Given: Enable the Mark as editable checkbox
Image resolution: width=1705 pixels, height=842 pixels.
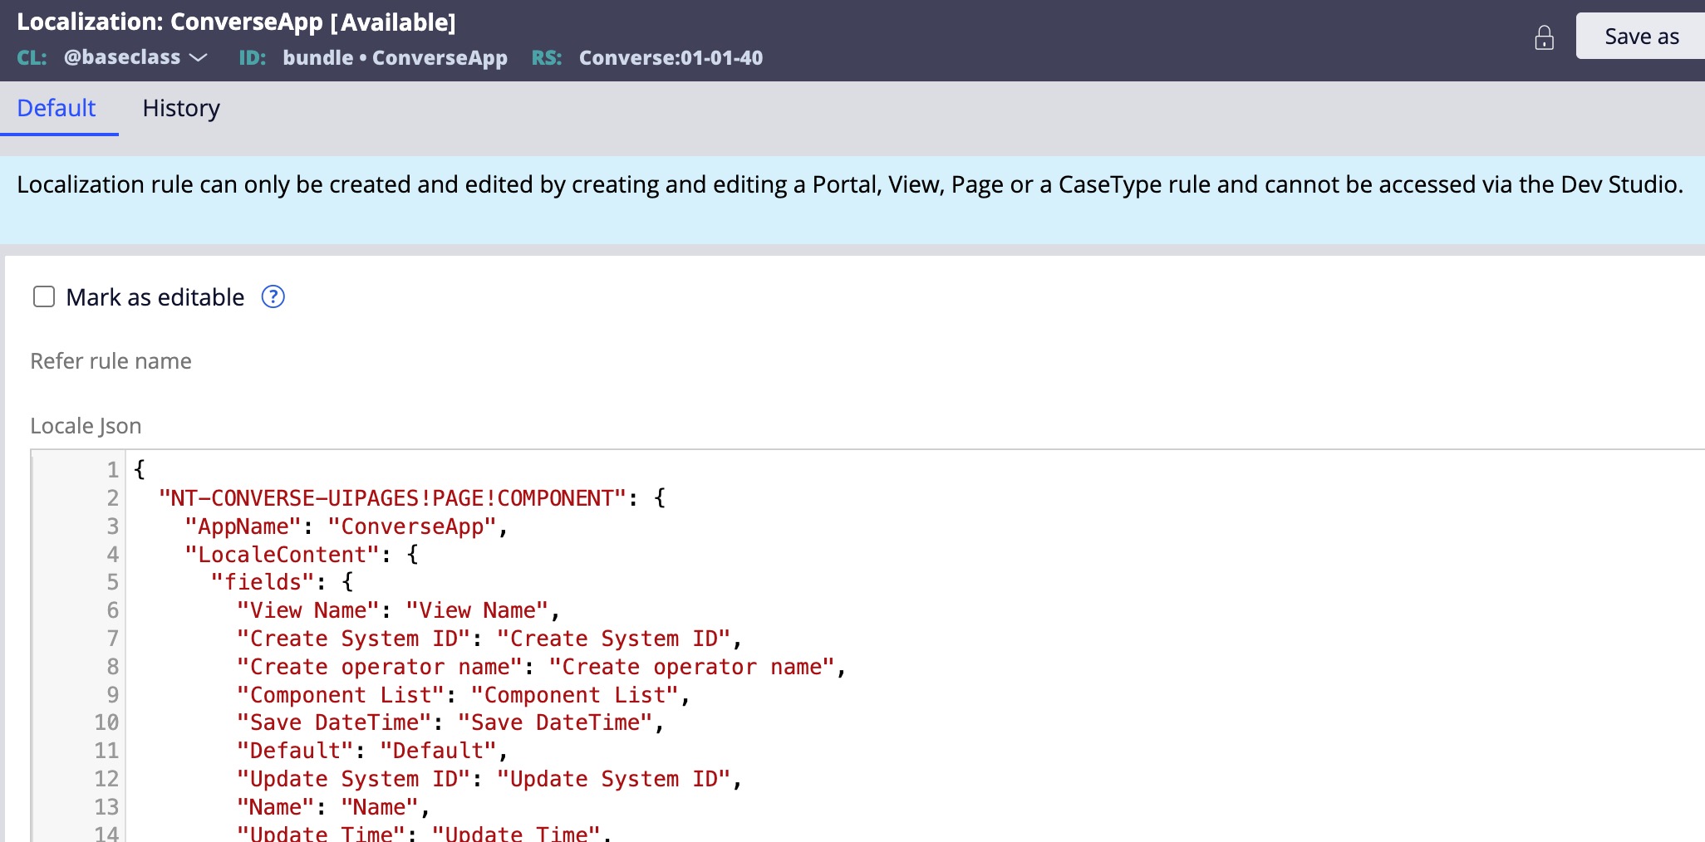Looking at the screenshot, I should coord(44,296).
